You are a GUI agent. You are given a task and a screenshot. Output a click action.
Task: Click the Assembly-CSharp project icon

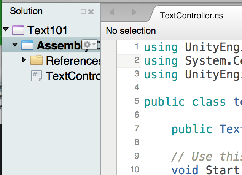pyautogui.click(x=27, y=45)
